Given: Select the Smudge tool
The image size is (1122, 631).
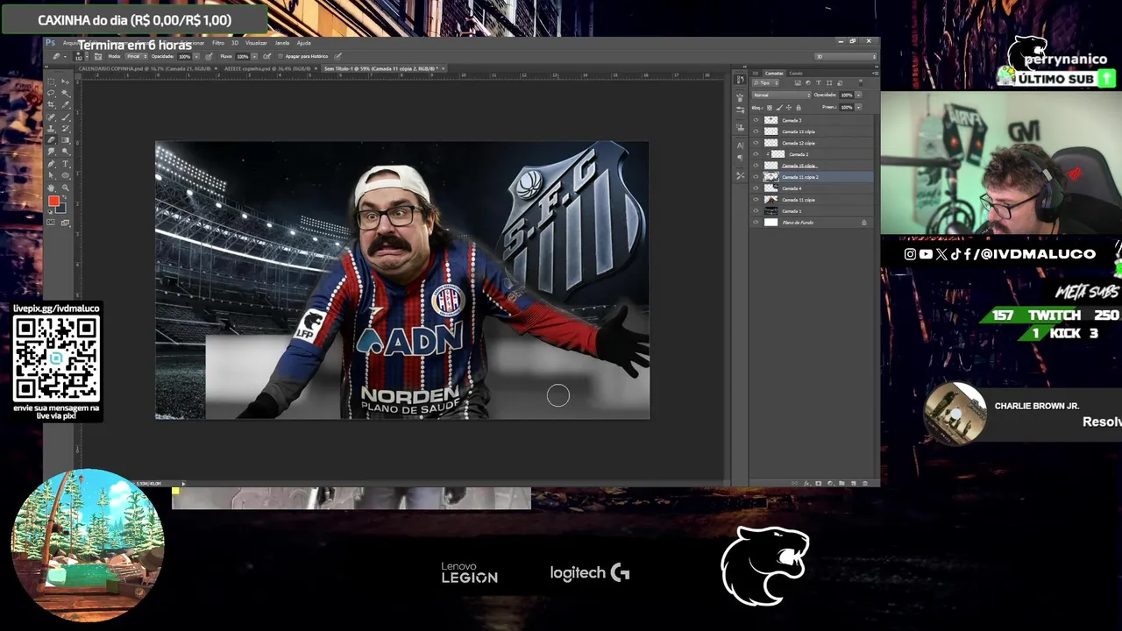Looking at the screenshot, I should click(x=51, y=151).
